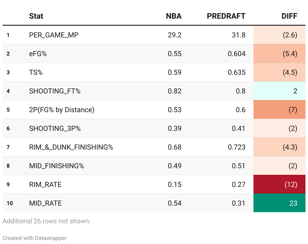Screen dimensions: 308x244
Task: Select the dark red RIM_RATE diff cell
Action: point(279,184)
